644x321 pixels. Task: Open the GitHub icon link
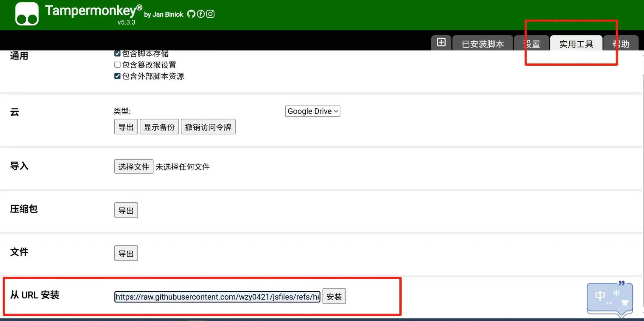(191, 14)
